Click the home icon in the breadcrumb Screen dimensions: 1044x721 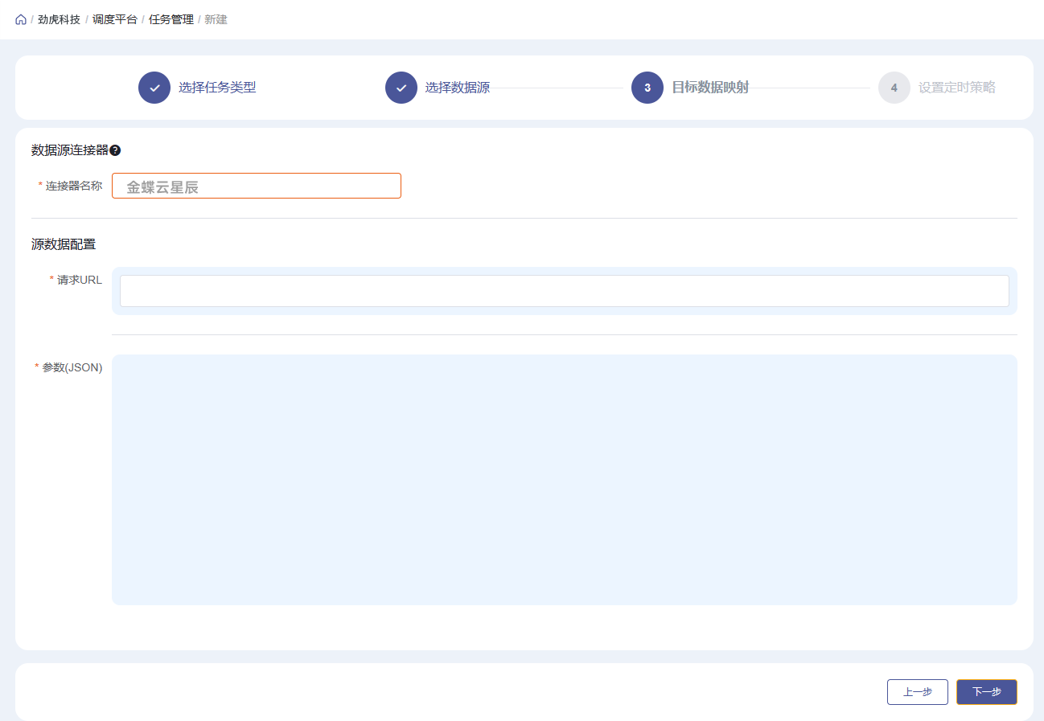pos(21,19)
